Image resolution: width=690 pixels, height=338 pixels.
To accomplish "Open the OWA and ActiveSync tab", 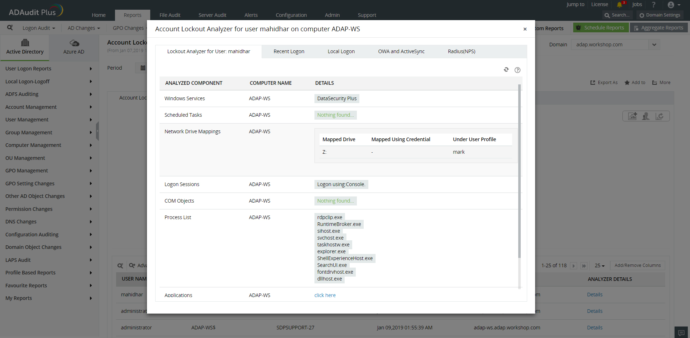I will (401, 51).
